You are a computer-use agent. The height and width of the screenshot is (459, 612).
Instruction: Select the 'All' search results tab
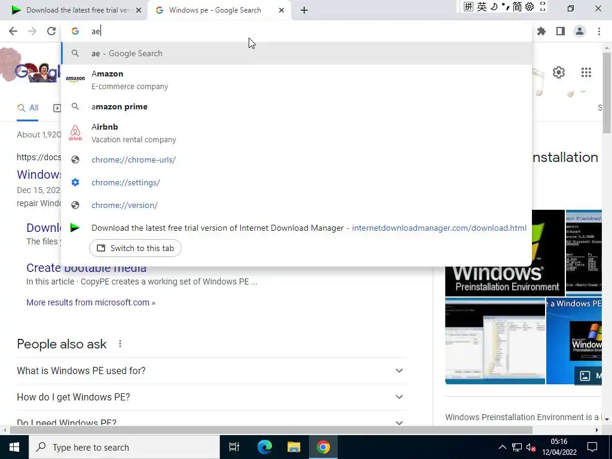pos(27,108)
